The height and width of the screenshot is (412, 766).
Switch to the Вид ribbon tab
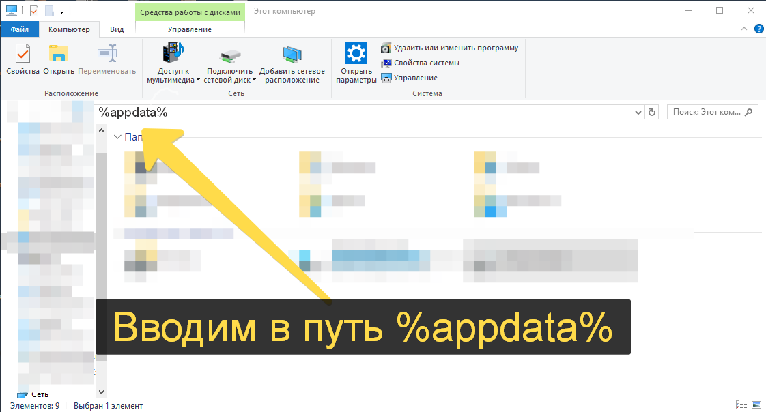[117, 29]
